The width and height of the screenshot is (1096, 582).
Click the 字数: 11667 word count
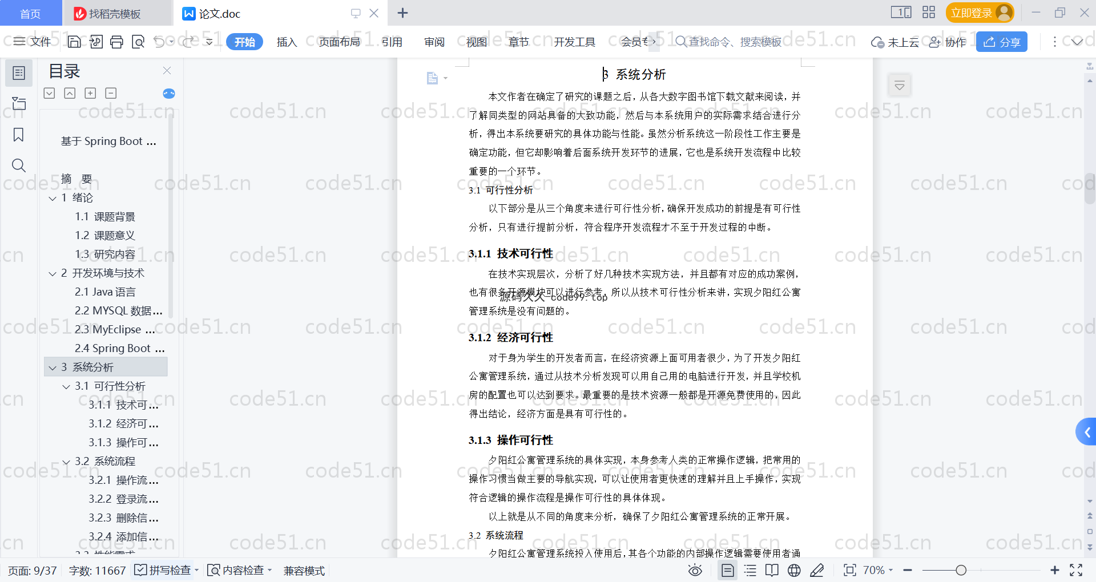(x=97, y=571)
